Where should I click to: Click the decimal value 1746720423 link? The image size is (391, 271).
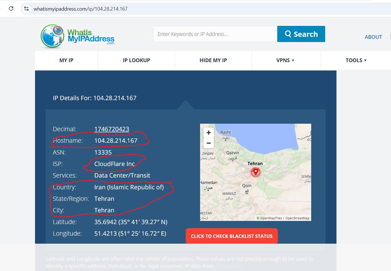coord(111,129)
